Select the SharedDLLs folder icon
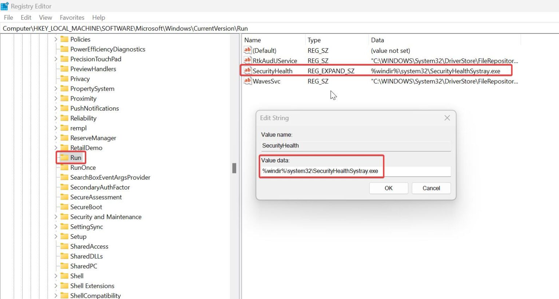Screen dimensions: 559x299 click(x=64, y=256)
